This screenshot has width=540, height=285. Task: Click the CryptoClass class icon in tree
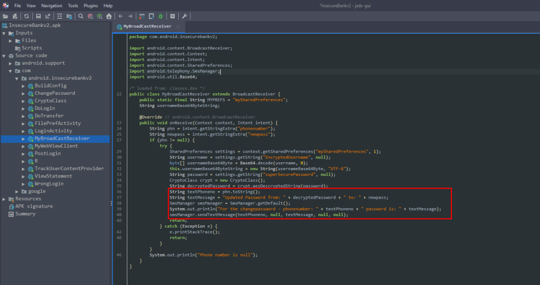(x=30, y=101)
